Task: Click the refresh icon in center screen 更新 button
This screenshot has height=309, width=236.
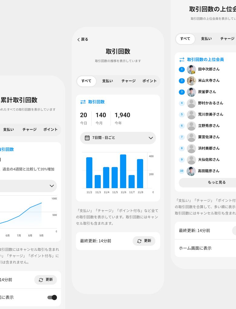Action: [139, 241]
